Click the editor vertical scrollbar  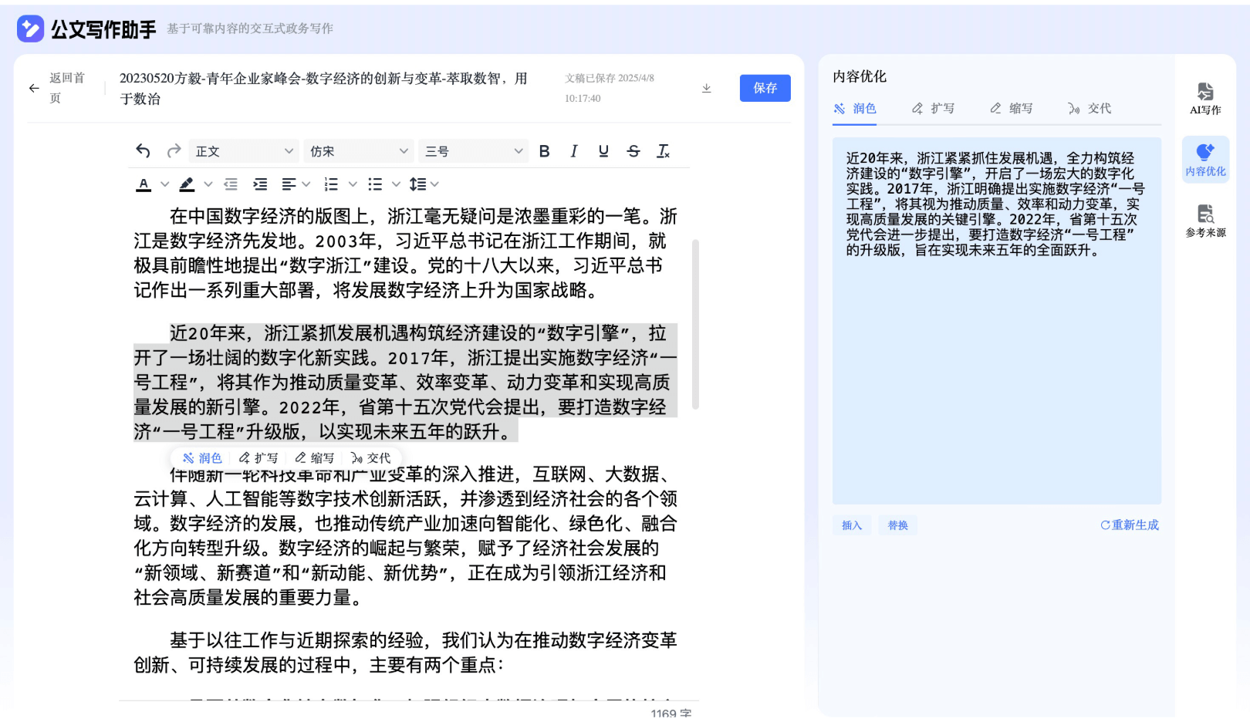point(695,324)
